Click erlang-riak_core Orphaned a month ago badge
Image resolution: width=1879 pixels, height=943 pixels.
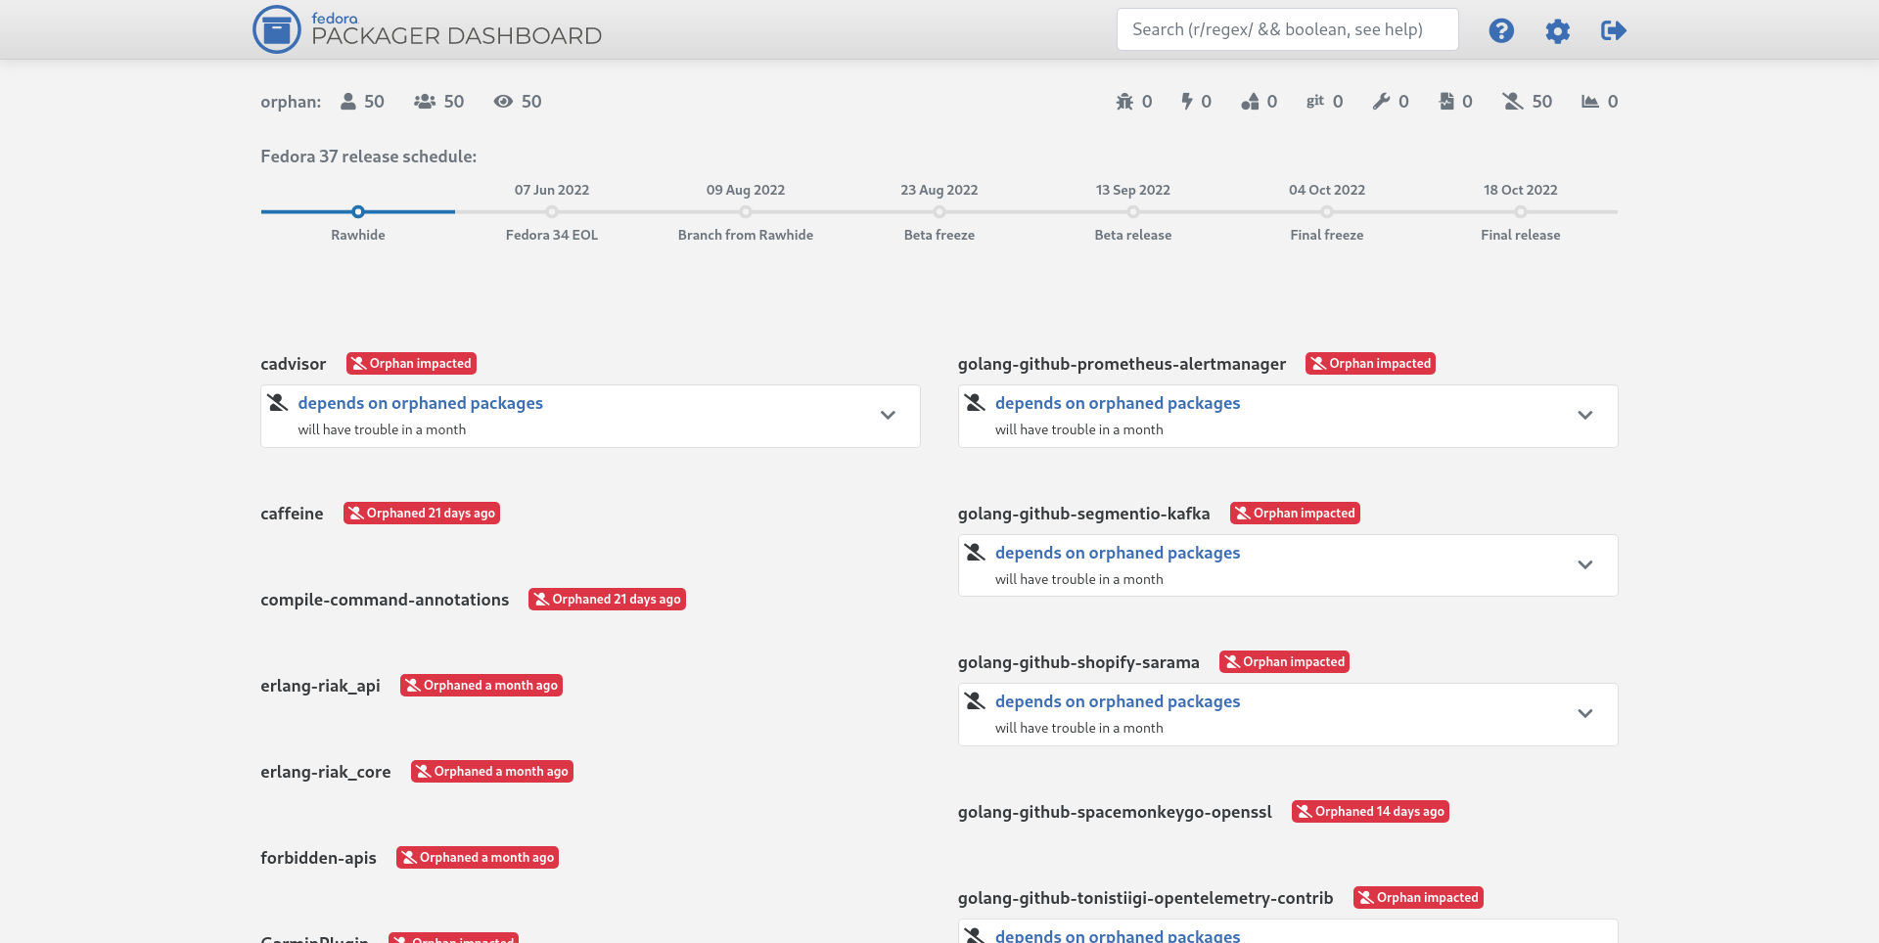(x=492, y=772)
